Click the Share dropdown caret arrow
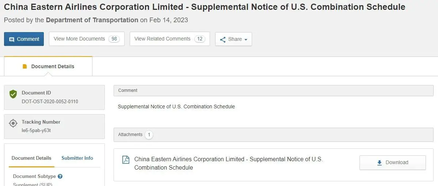Image resolution: width=438 pixels, height=186 pixels. click(246, 40)
